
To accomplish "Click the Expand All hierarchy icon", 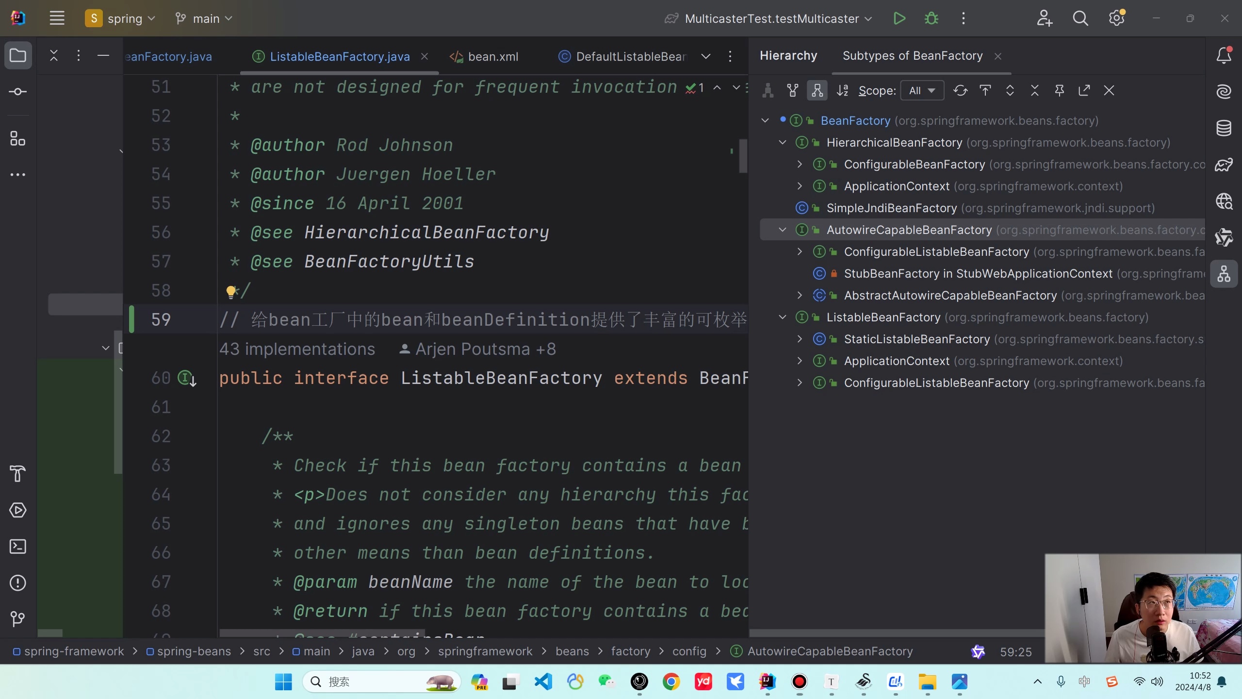I will click(1010, 91).
